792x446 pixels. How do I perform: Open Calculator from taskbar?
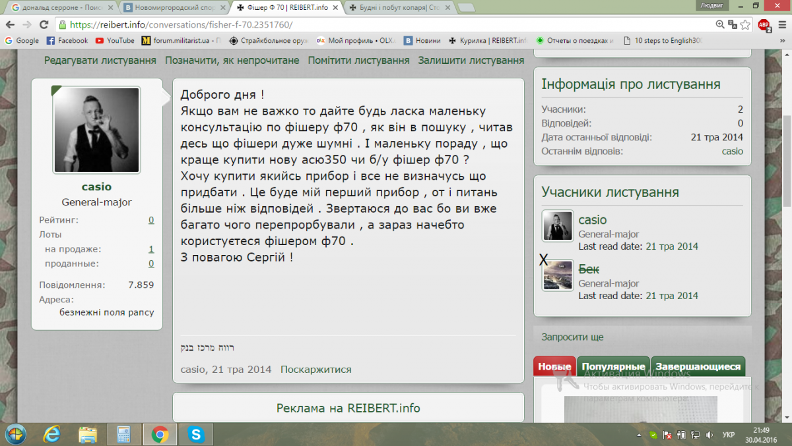click(x=123, y=434)
